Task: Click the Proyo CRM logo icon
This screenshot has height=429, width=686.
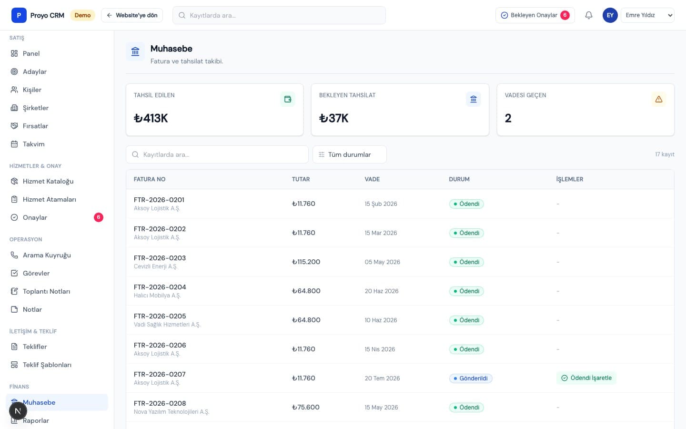Action: click(x=19, y=15)
